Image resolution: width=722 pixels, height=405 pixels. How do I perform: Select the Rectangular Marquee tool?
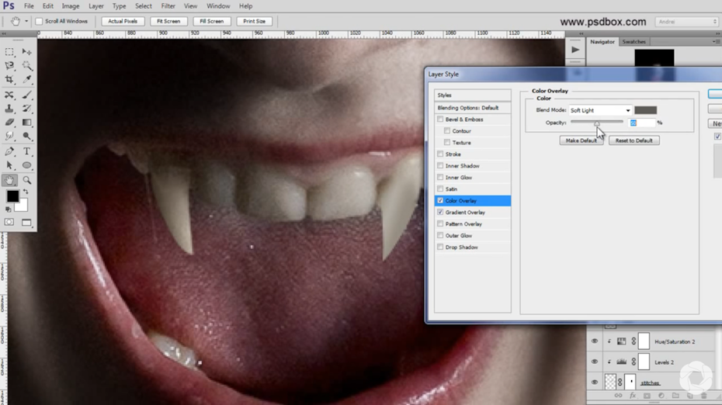pos(9,52)
